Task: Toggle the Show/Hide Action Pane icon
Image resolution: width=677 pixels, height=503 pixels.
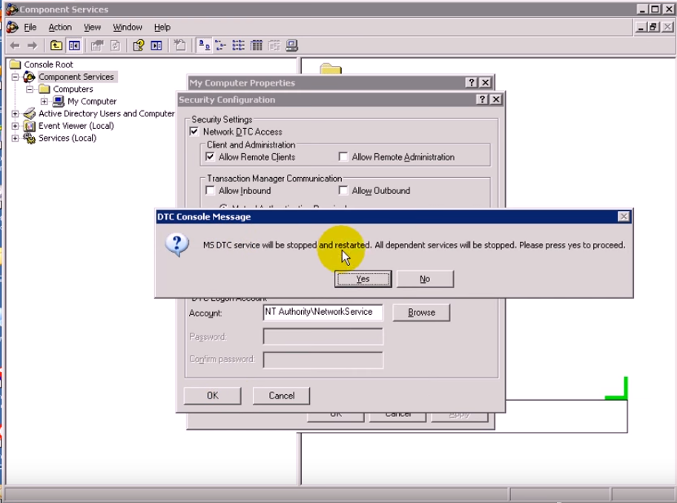Action: (156, 45)
